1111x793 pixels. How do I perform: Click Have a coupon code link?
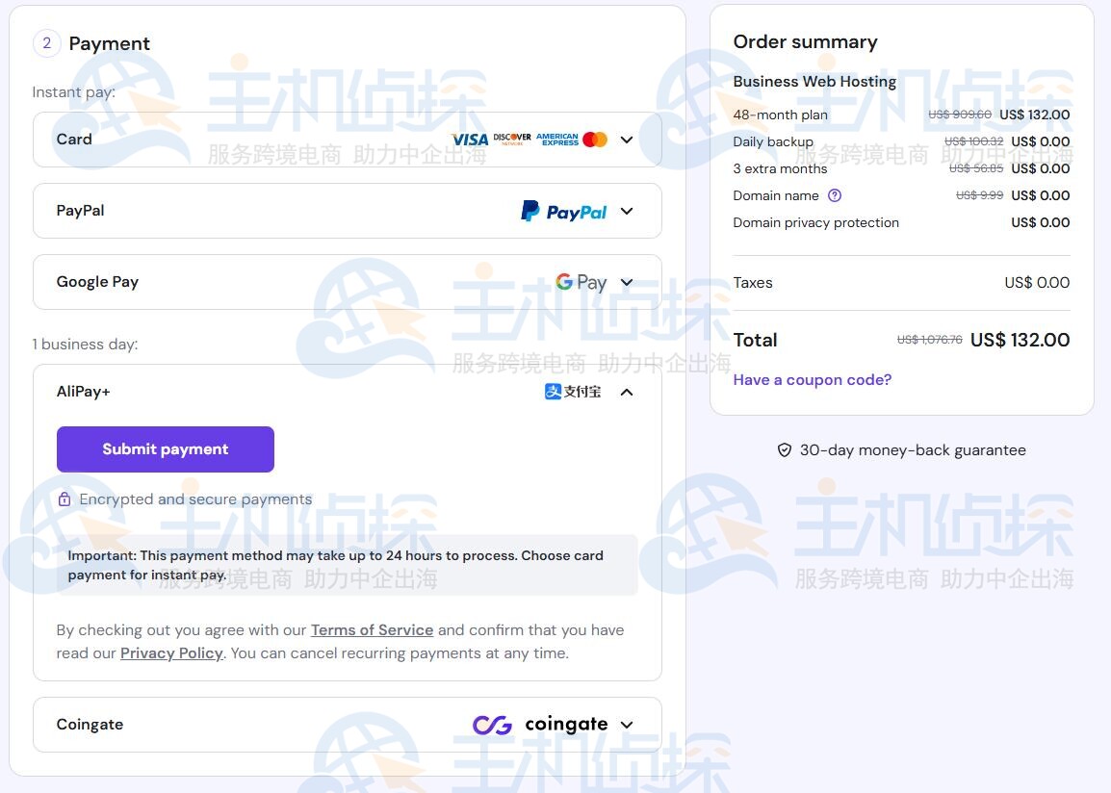click(812, 379)
